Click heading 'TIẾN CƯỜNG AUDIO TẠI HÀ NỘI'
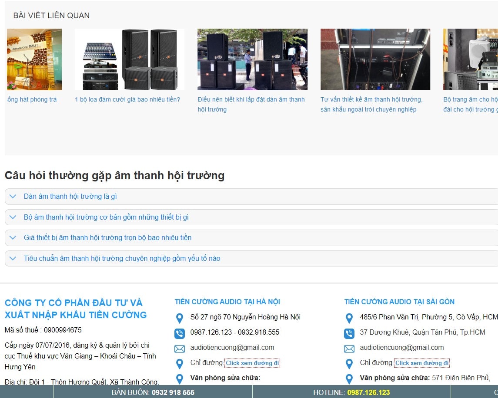 click(x=227, y=302)
